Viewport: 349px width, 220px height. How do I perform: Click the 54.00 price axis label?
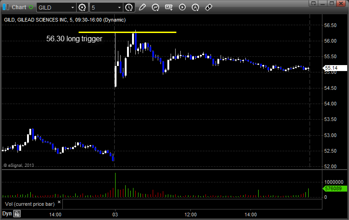tap(330, 104)
